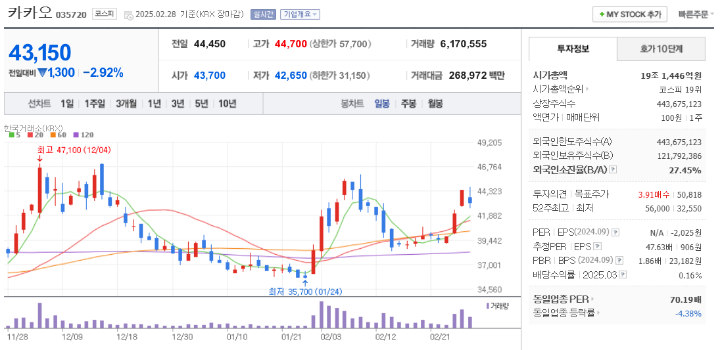Click the 코스피 market badge
The height and width of the screenshot is (350, 722).
point(105,14)
